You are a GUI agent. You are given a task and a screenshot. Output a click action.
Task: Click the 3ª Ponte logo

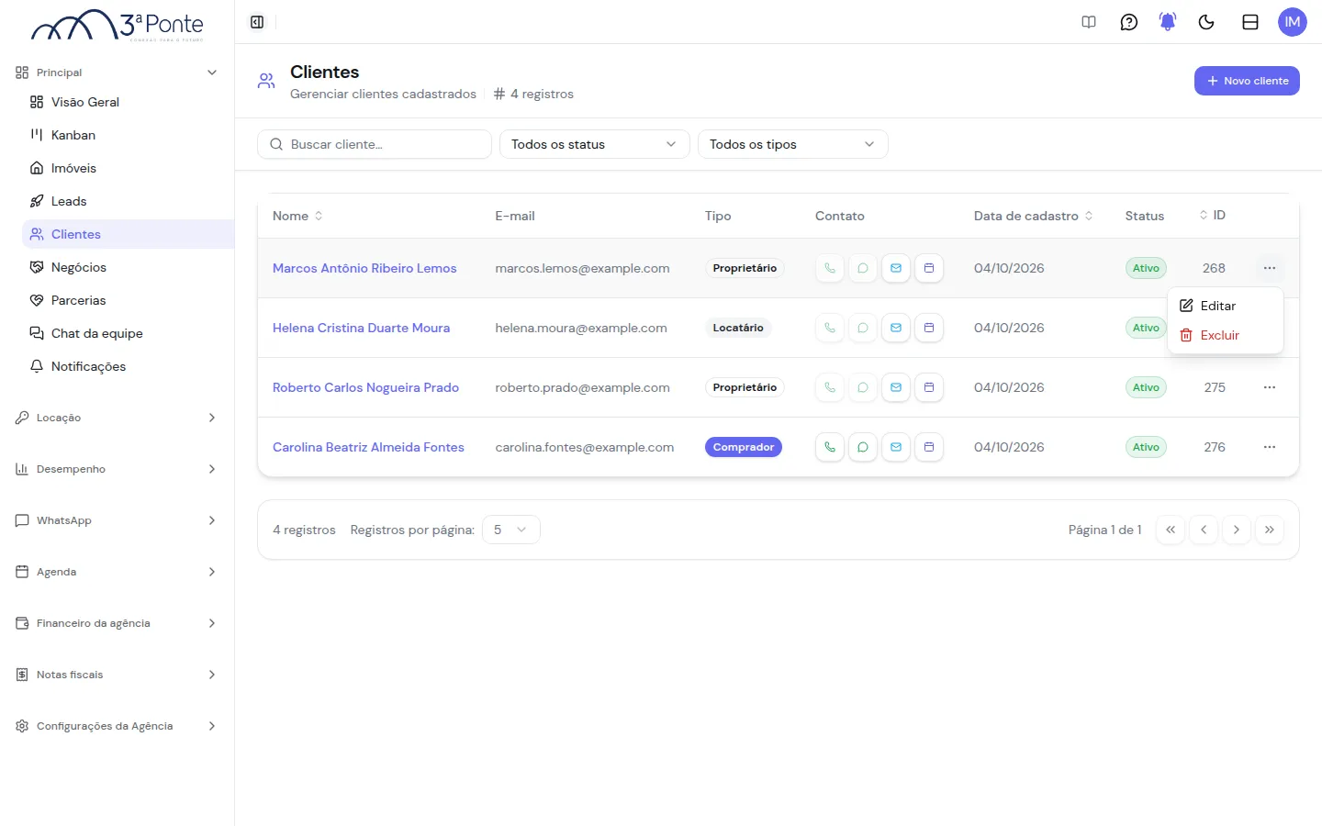point(118,25)
